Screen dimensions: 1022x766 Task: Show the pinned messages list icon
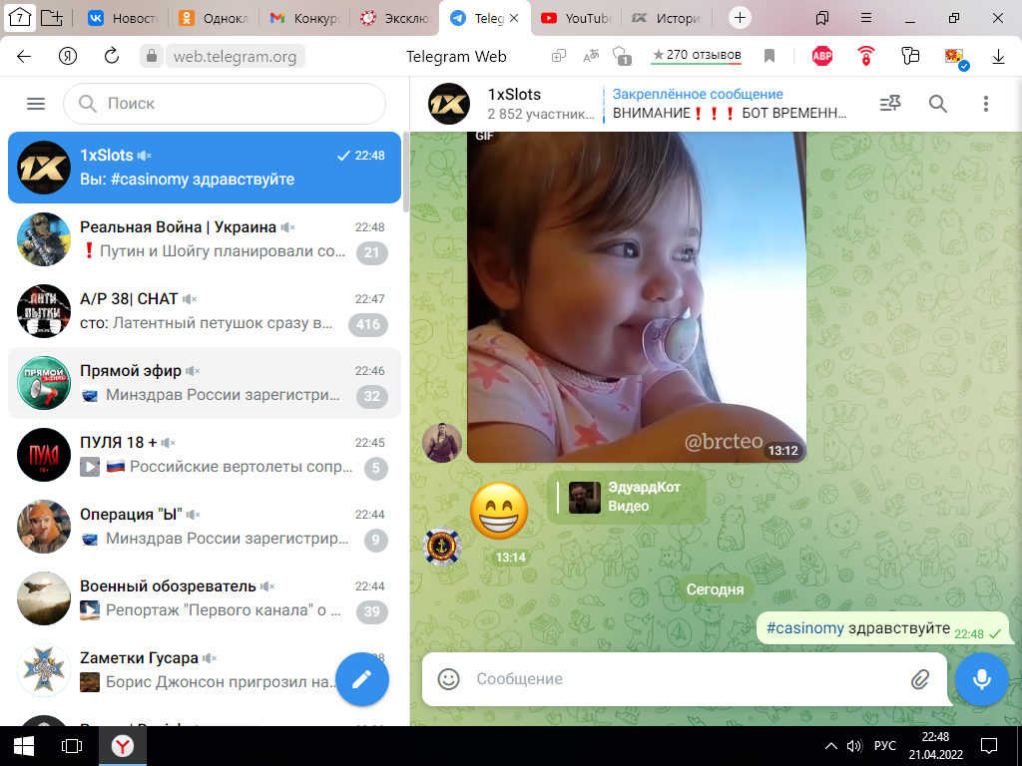[889, 104]
